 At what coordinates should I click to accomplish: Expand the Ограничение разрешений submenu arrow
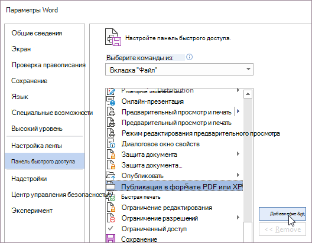click(x=238, y=218)
